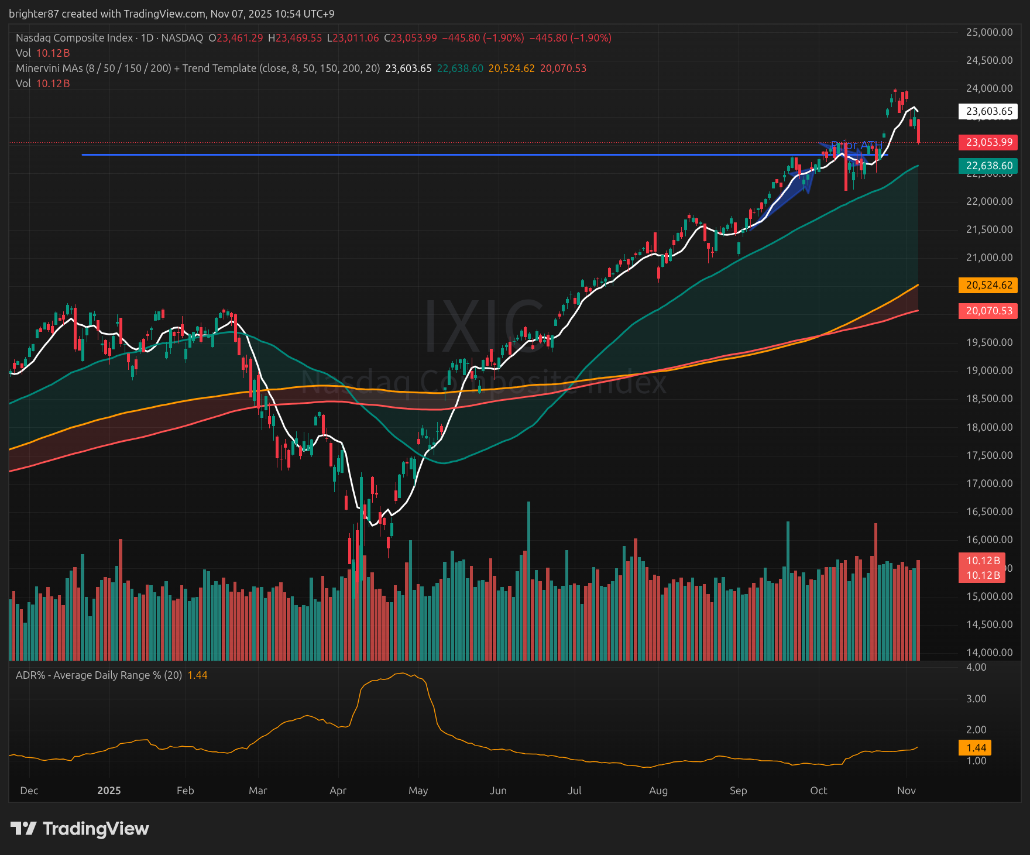Viewport: 1030px width, 855px height.
Task: Click the white 23,603.65 price label
Action: tap(988, 111)
